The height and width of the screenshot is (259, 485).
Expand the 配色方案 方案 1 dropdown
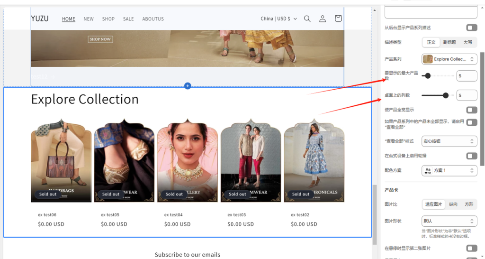coord(449,170)
